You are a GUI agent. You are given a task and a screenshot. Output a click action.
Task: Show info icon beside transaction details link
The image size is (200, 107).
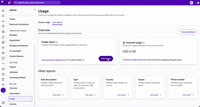click(x=84, y=60)
